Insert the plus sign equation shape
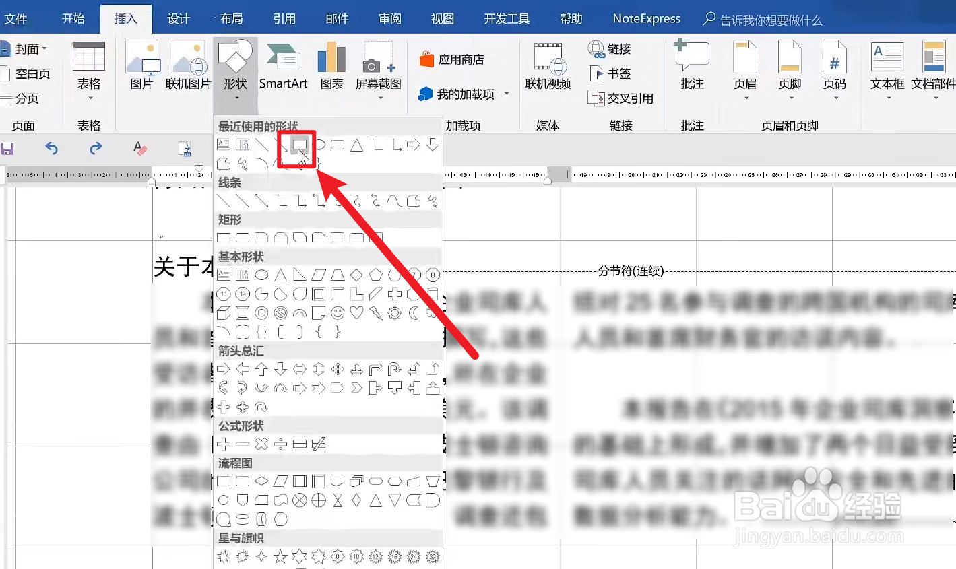Image resolution: width=956 pixels, height=569 pixels. click(x=224, y=444)
